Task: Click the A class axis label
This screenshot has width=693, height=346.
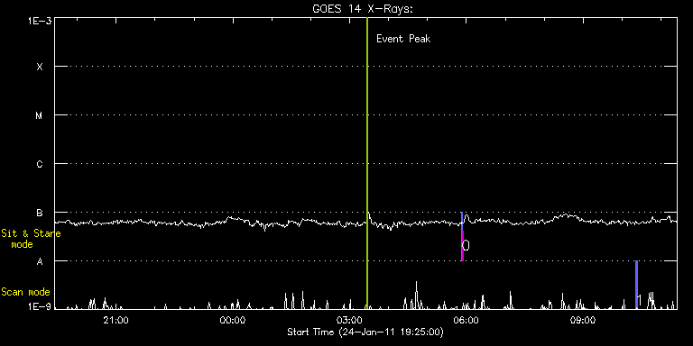Action: (40, 261)
